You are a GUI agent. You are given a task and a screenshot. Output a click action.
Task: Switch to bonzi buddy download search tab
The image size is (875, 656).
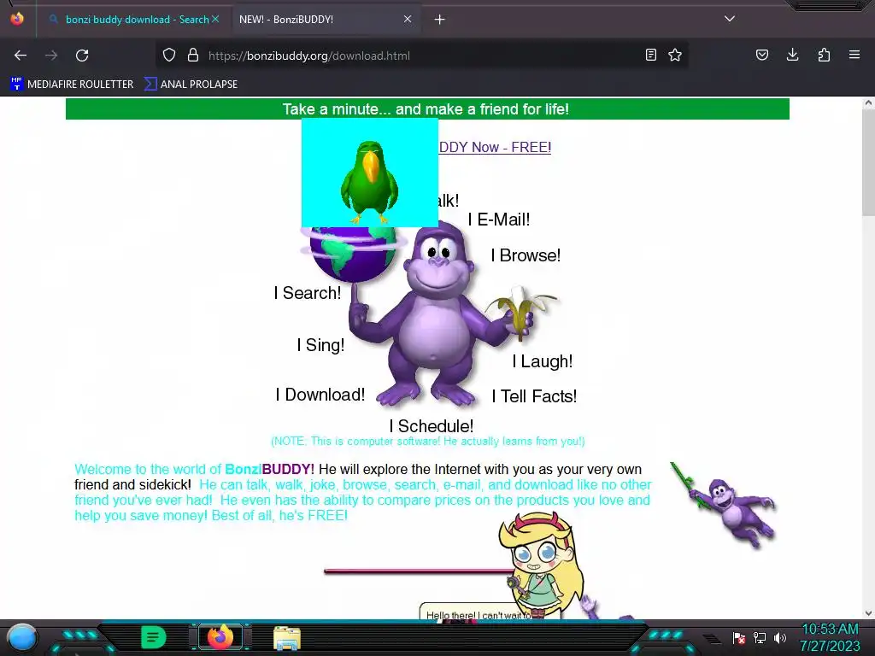tap(134, 20)
